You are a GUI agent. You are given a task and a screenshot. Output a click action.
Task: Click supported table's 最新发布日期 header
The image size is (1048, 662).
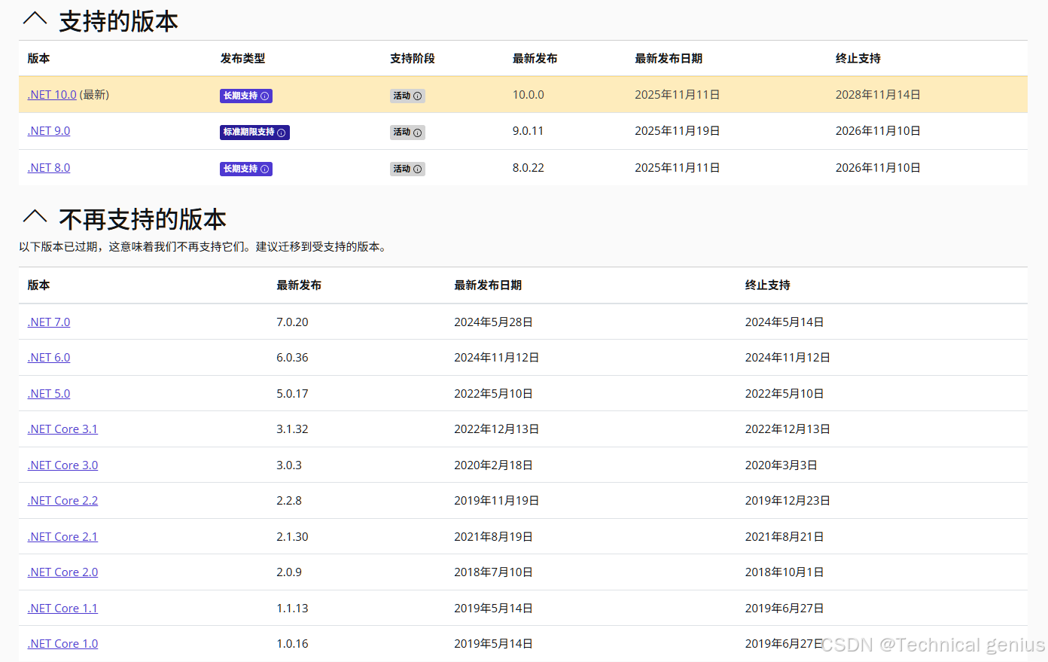coord(669,59)
